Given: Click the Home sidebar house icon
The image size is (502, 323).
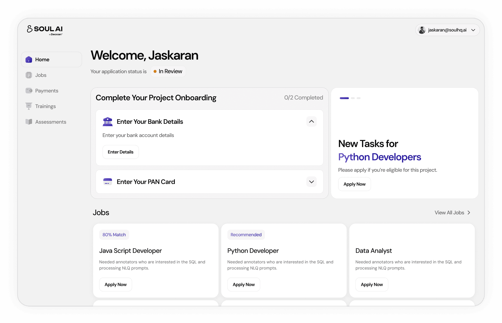Looking at the screenshot, I should (x=29, y=59).
